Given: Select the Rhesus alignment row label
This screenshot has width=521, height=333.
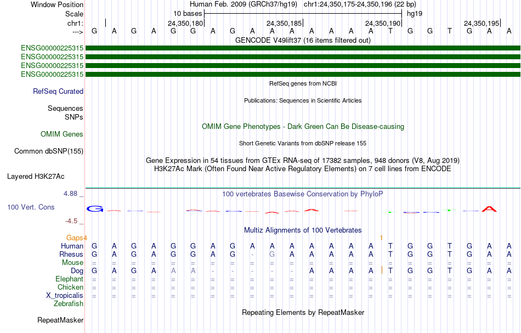Looking at the screenshot, I should click(71, 254).
